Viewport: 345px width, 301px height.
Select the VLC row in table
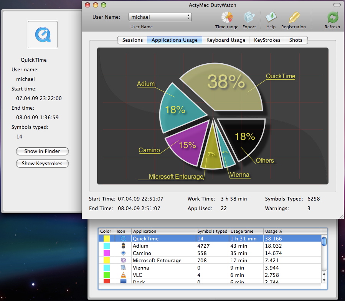(210, 275)
